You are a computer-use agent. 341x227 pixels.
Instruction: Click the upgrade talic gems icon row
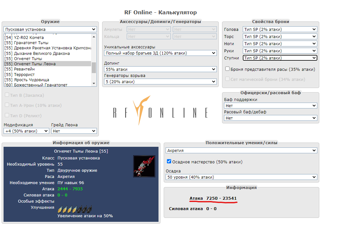[75, 209]
